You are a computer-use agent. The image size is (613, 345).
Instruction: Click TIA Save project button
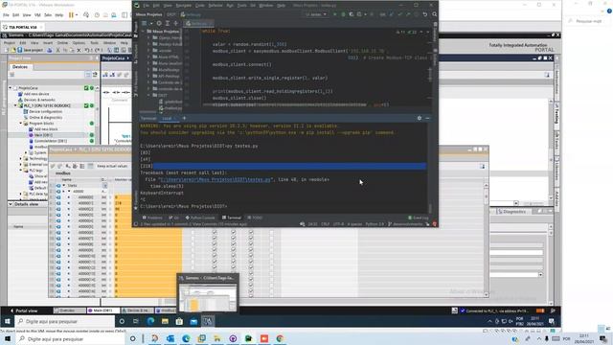click(31, 51)
